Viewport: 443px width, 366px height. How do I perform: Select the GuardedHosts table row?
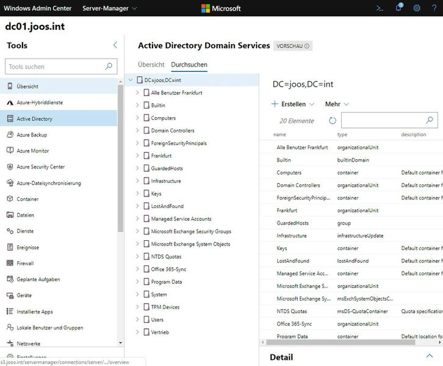click(351, 223)
